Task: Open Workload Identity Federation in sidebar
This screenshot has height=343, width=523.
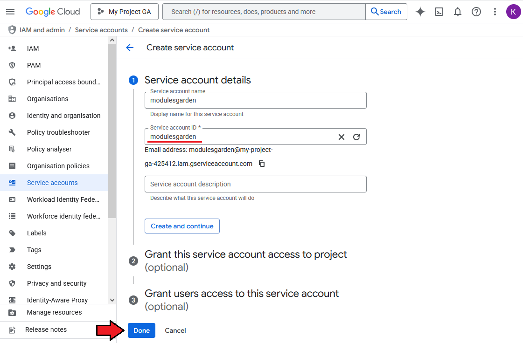Action: [63, 199]
